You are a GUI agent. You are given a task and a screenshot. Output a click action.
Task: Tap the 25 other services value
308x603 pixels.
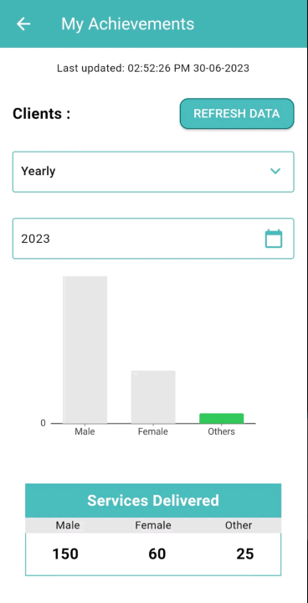pyautogui.click(x=245, y=554)
